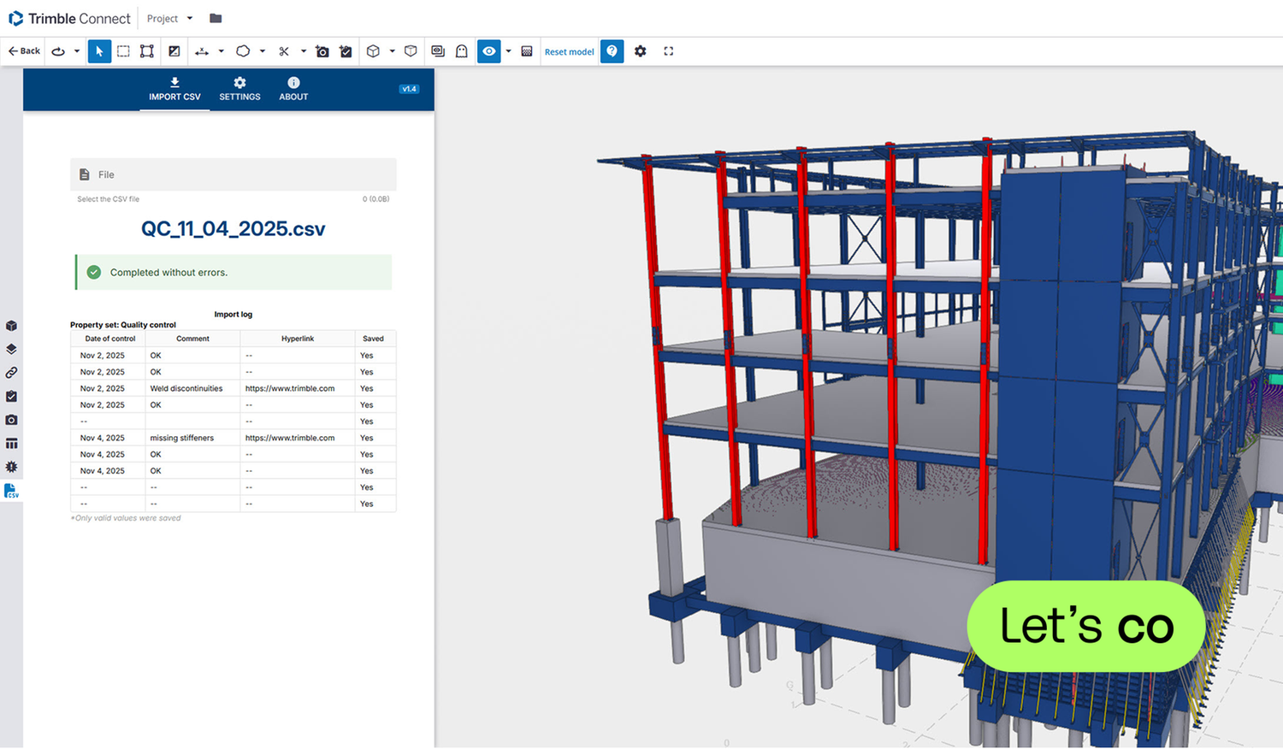Open the Models panel cube icon in sidebar
The width and height of the screenshot is (1283, 749).
point(11,326)
